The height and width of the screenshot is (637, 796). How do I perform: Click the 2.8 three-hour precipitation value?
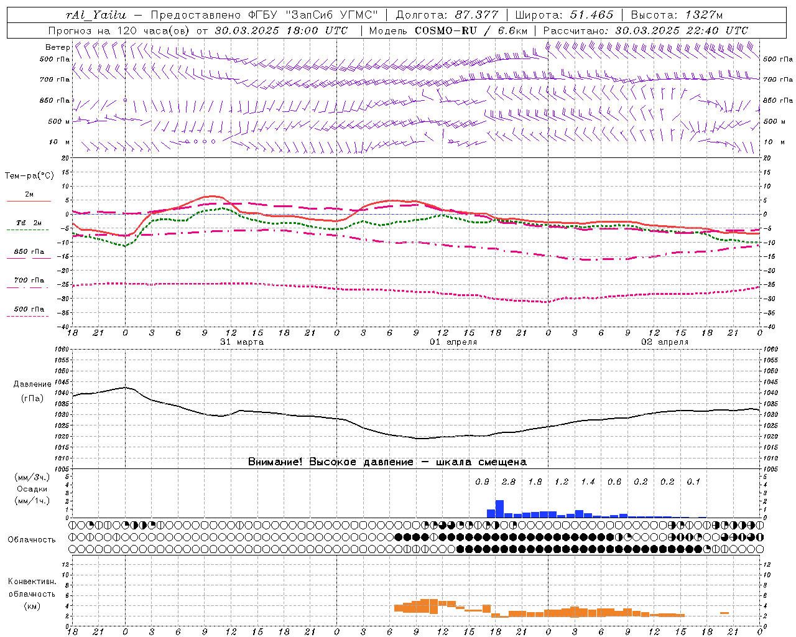click(x=509, y=481)
